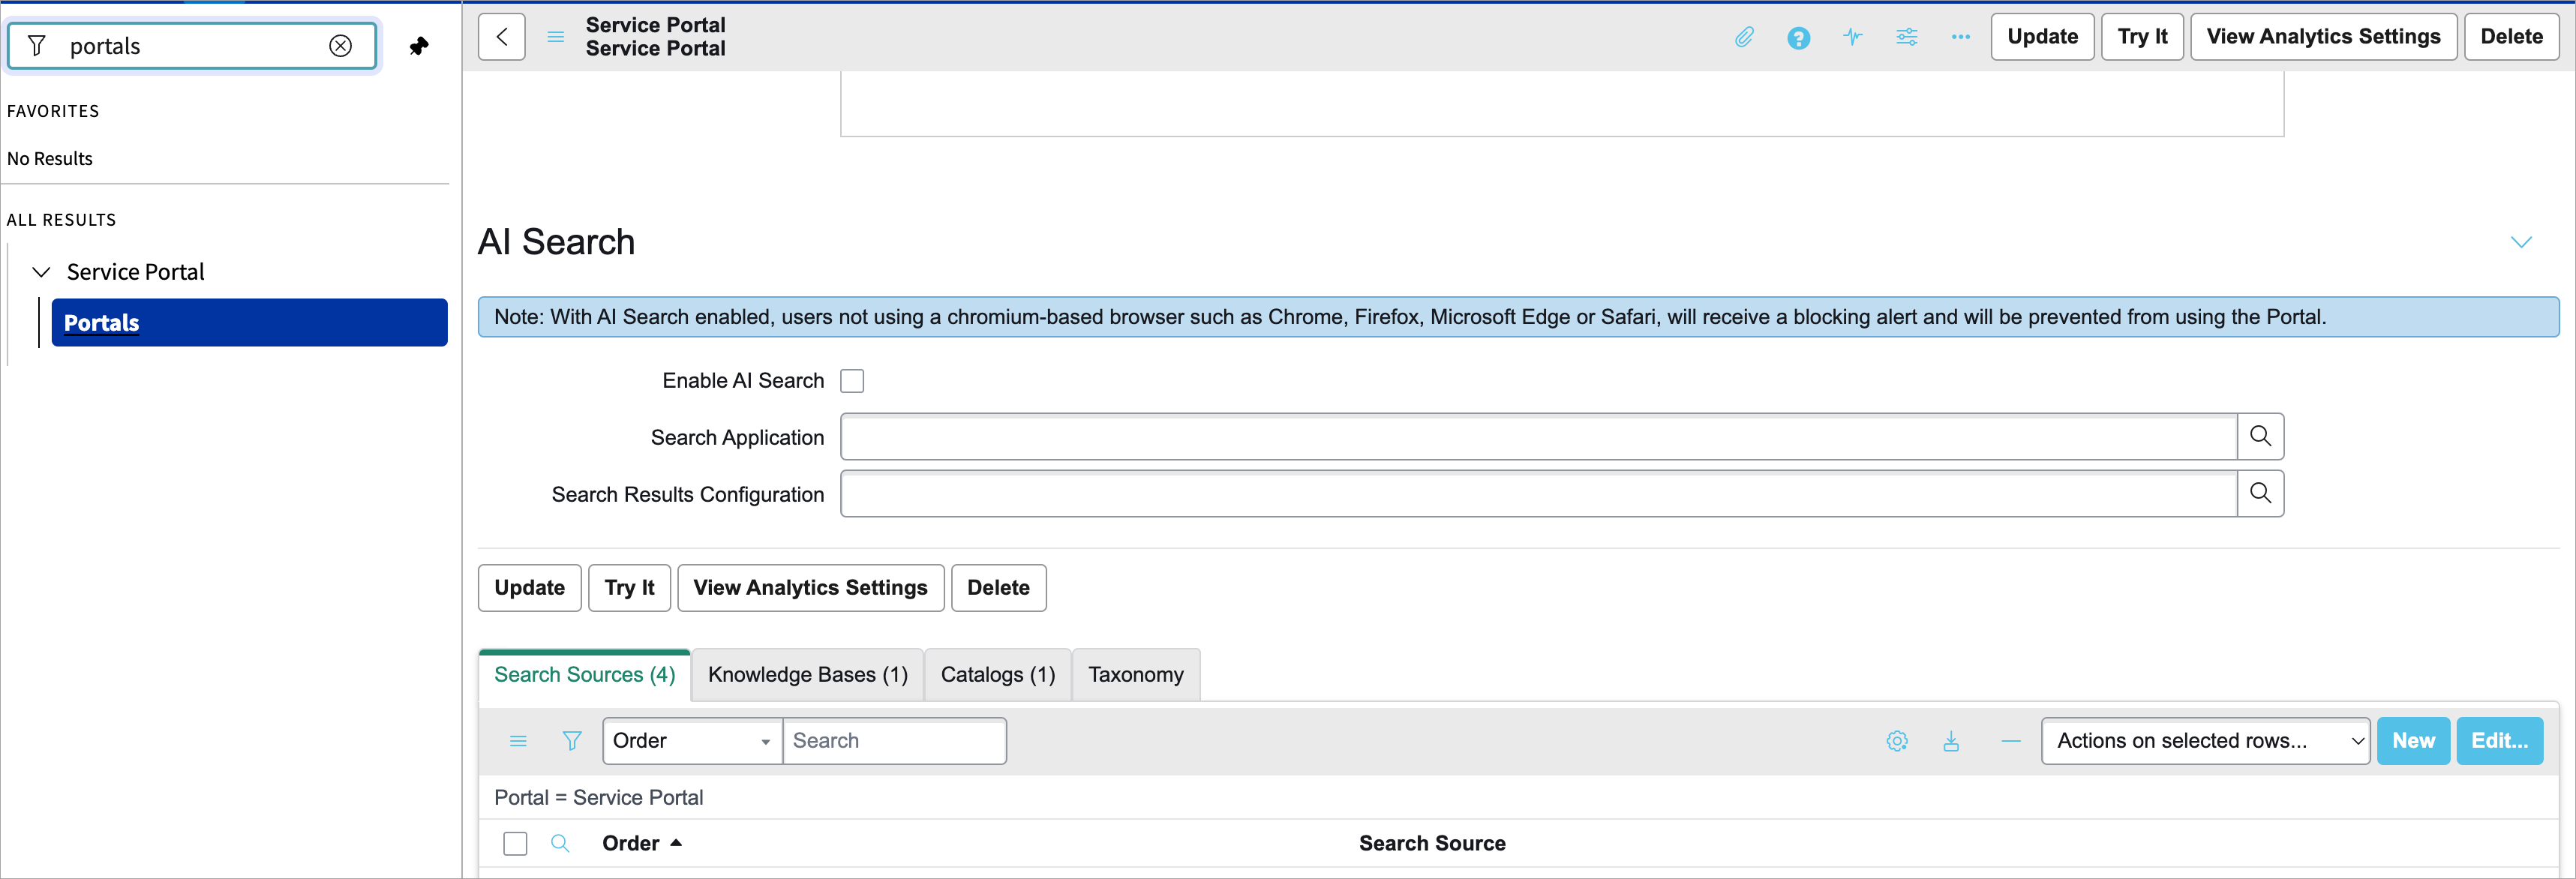Image resolution: width=2576 pixels, height=879 pixels.
Task: Click the New button
Action: 2413,741
